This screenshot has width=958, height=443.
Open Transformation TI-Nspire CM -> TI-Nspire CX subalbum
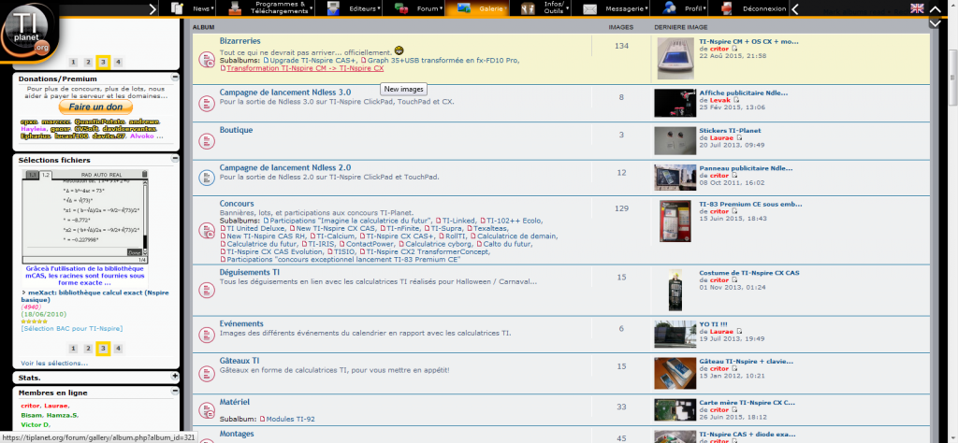point(304,68)
